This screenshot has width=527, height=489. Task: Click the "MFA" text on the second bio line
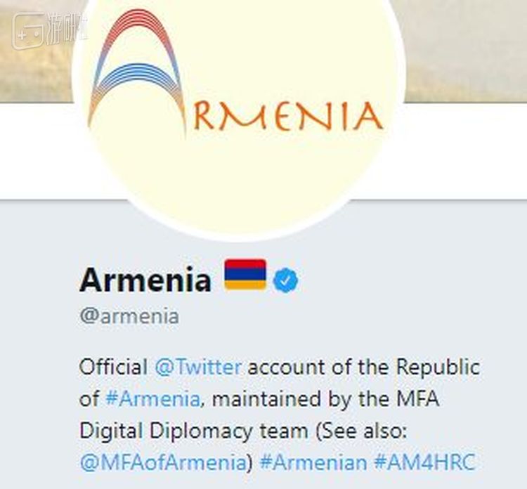pyautogui.click(x=418, y=399)
